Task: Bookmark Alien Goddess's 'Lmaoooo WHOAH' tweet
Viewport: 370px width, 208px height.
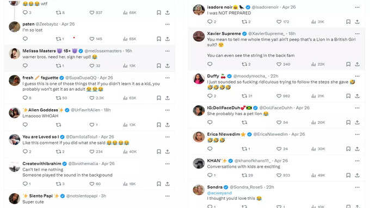Action: 159,124
